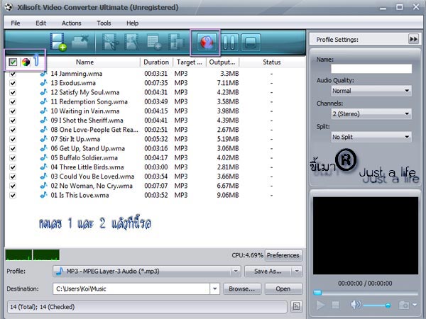Open the video Effects tool

[131, 42]
